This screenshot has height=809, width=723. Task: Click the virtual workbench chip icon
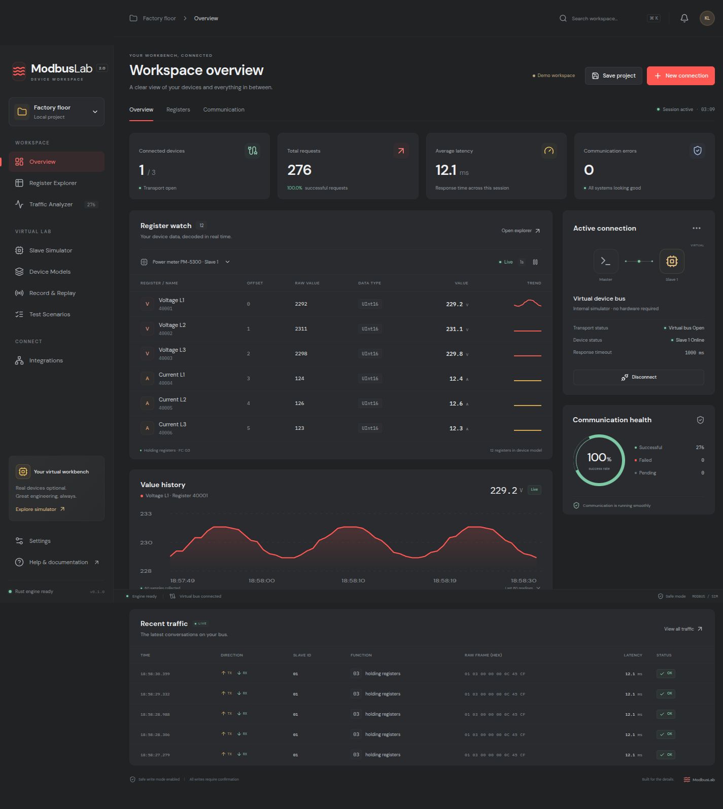pyautogui.click(x=23, y=471)
